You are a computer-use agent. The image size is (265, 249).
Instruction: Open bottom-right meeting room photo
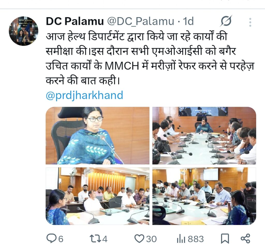(x=204, y=196)
